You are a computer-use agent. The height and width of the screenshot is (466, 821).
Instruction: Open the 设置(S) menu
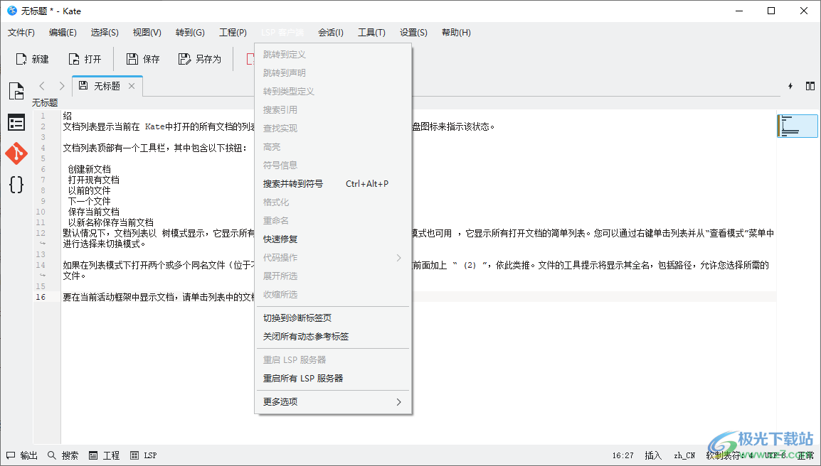(413, 33)
